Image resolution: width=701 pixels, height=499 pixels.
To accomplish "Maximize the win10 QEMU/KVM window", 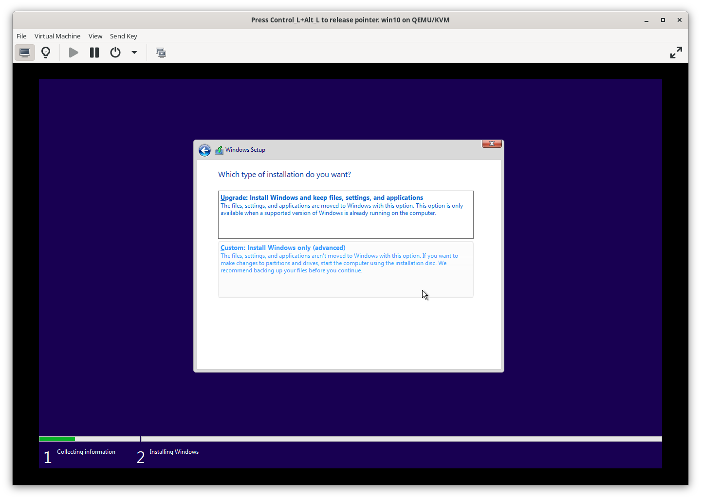I will pos(663,20).
